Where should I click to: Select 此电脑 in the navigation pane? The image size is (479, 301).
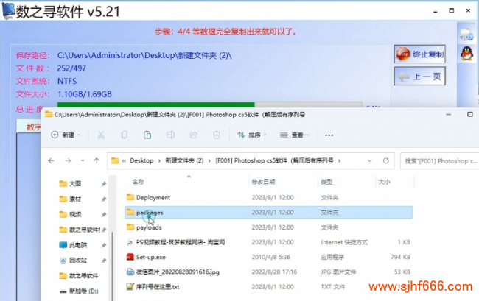(x=77, y=245)
